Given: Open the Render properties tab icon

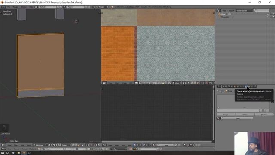Looking at the screenshot, I should tap(223, 86).
